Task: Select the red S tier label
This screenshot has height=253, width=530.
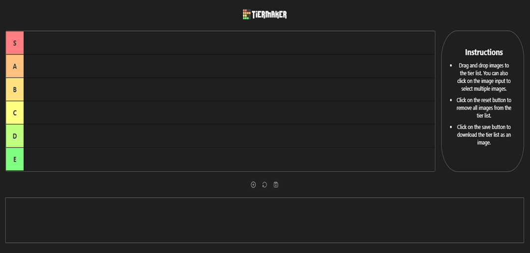Action: point(15,43)
